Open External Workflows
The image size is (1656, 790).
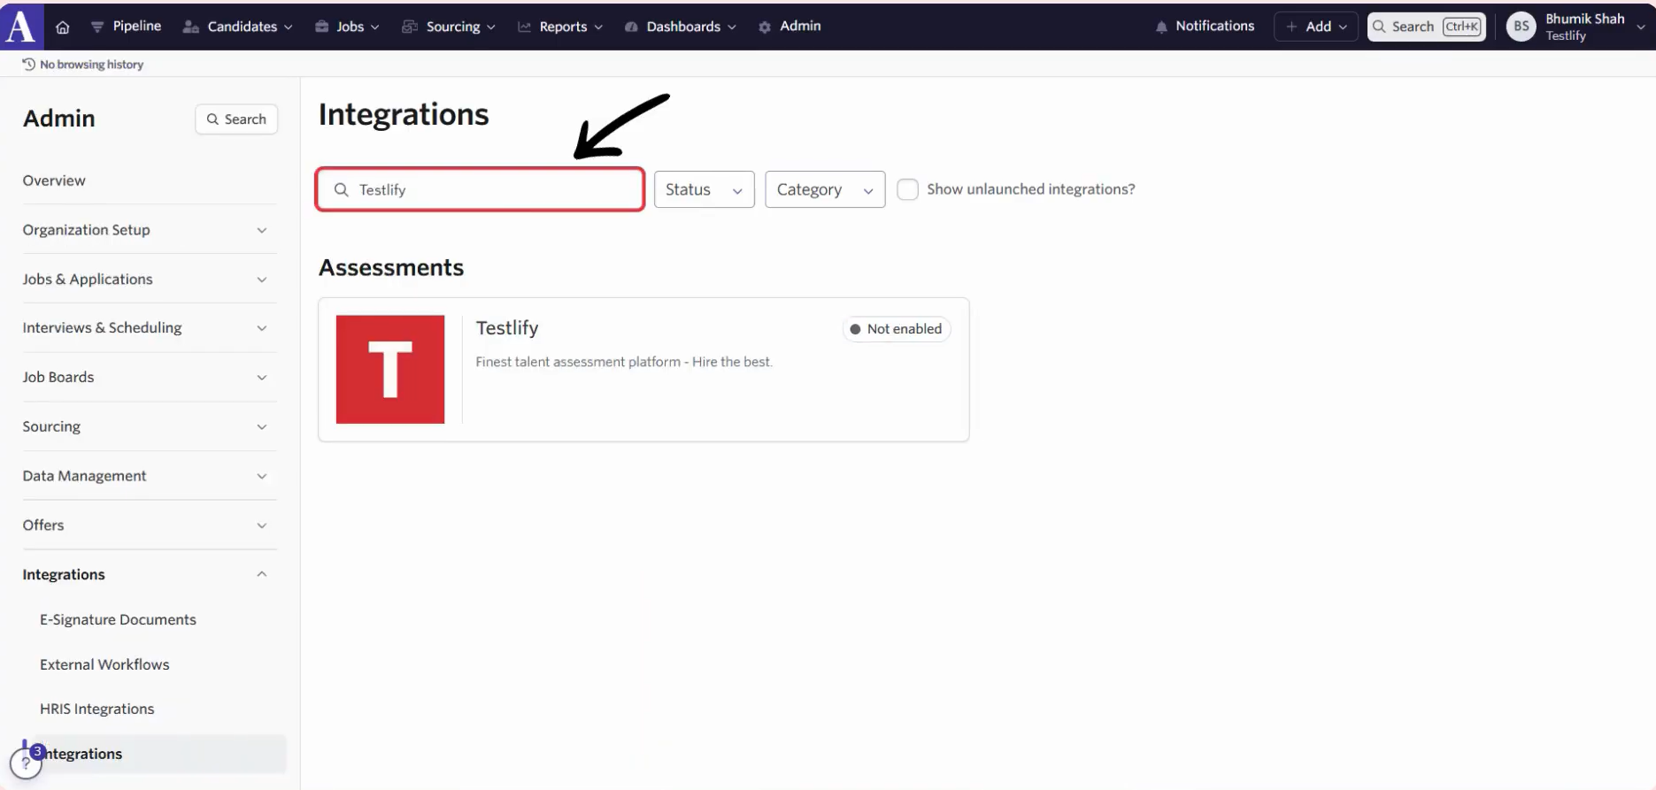[x=104, y=665]
